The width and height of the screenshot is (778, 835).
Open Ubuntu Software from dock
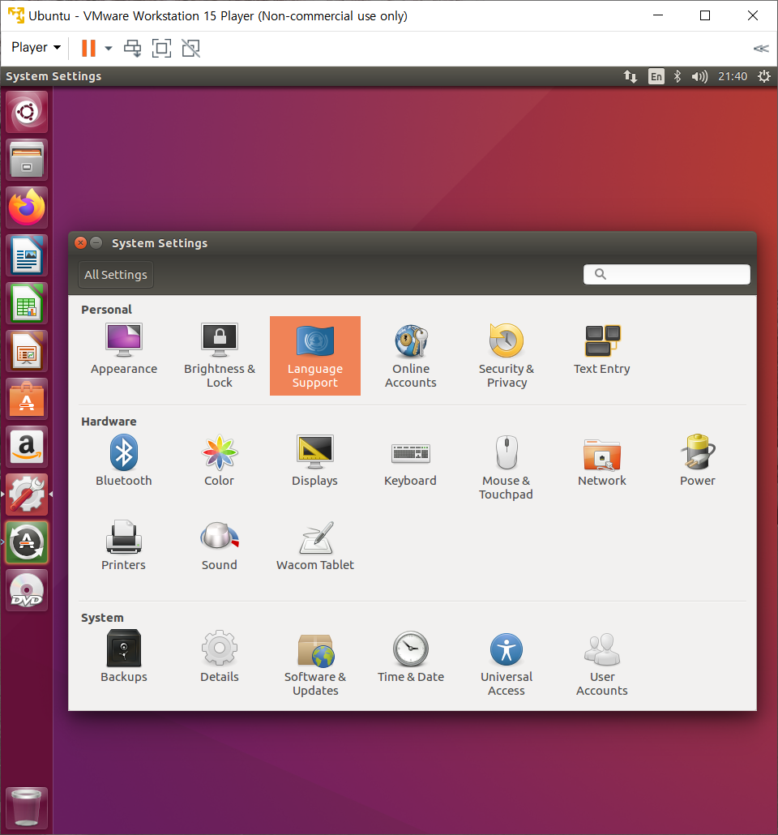[x=27, y=400]
